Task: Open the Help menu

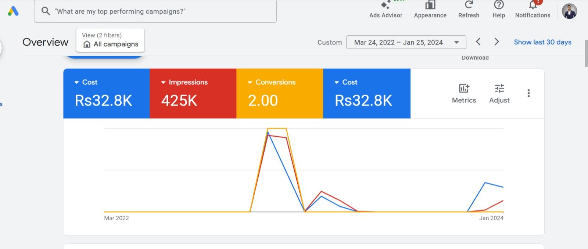Action: [499, 9]
